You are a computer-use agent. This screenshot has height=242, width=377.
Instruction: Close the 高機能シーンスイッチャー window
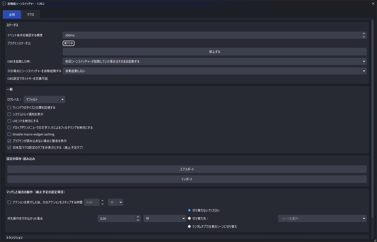pos(373,4)
